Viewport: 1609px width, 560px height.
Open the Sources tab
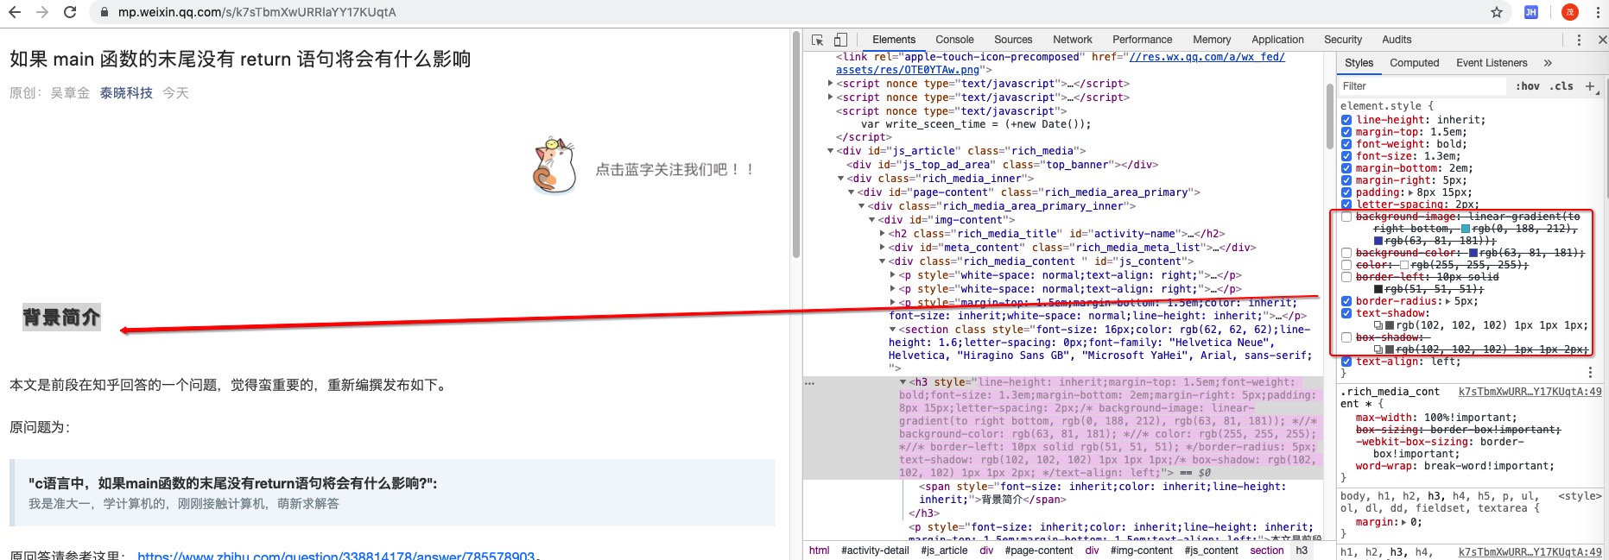point(1013,40)
